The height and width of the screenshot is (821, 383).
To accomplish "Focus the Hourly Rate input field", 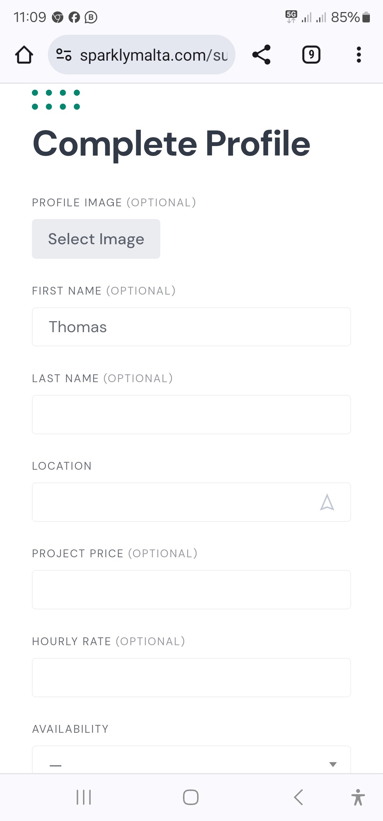I will point(191,677).
